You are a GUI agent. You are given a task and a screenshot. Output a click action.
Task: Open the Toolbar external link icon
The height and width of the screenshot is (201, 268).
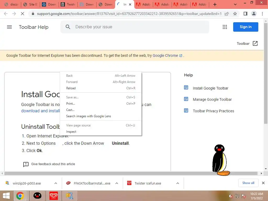[255, 43]
